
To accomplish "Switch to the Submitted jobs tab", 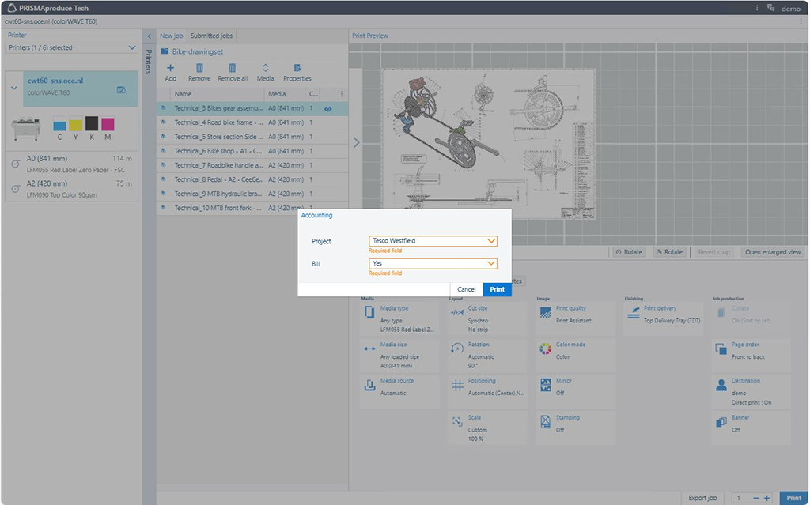I will [211, 36].
